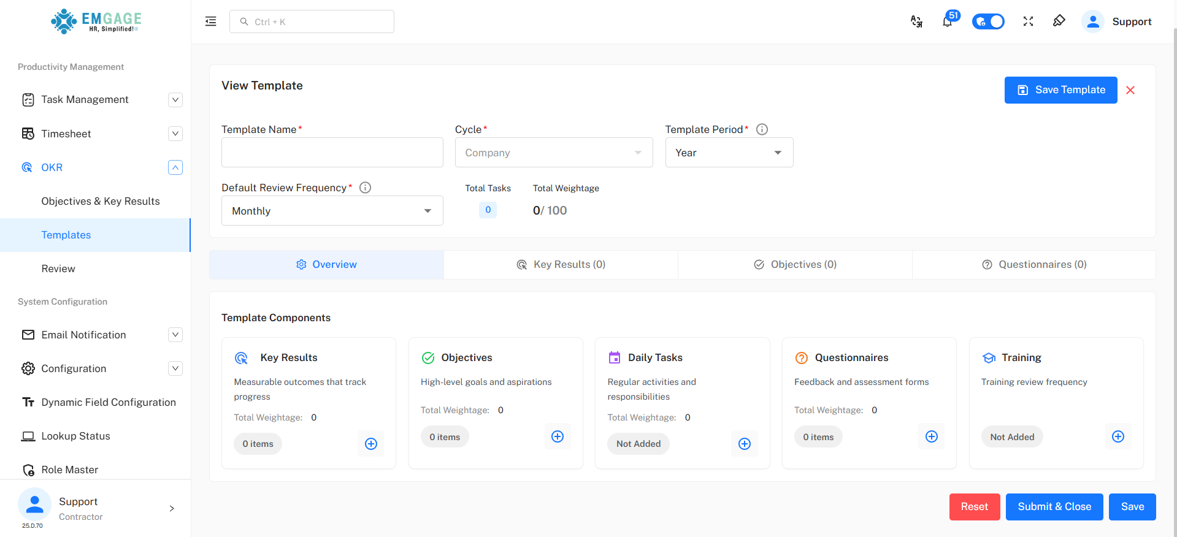Click the Save Template button

tap(1060, 90)
